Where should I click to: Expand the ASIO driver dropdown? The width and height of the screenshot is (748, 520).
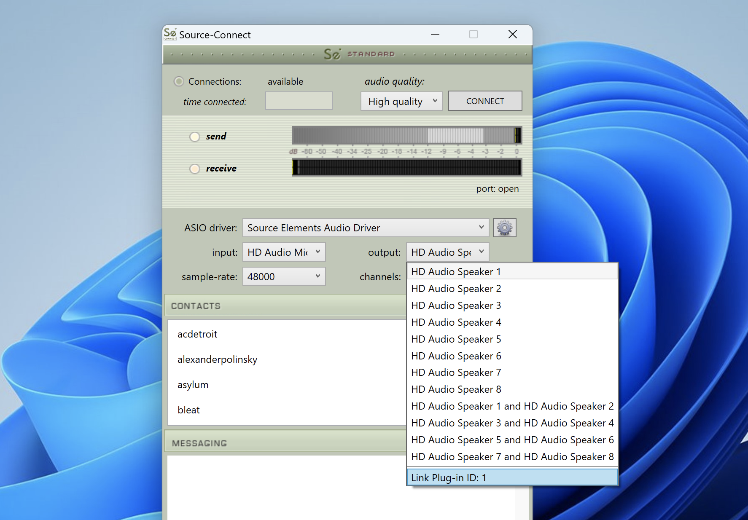[365, 228]
